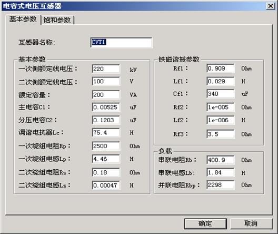Focus the 互感器名称 field showing CVT1
278x234 pixels.
tap(121, 42)
